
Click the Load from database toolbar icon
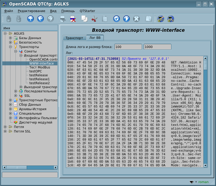coord(9,19)
